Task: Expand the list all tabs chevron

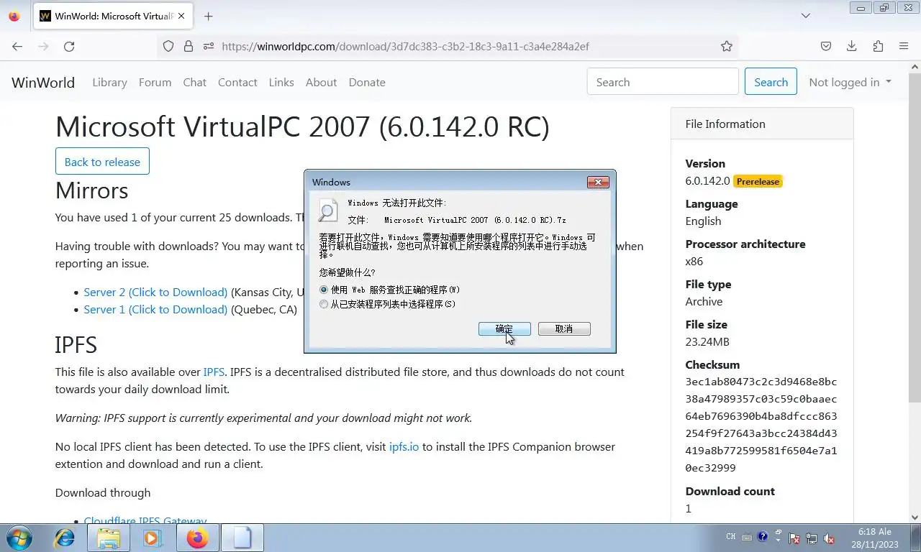Action: 806,16
